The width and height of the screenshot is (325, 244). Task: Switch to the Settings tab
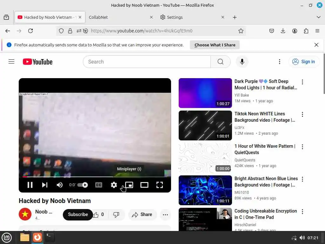pos(190,17)
